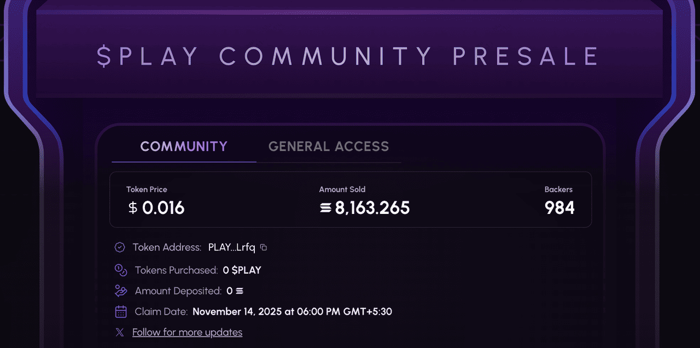Click the 0.016 Token Price value
Screen dimensions: 700x348
pos(163,208)
